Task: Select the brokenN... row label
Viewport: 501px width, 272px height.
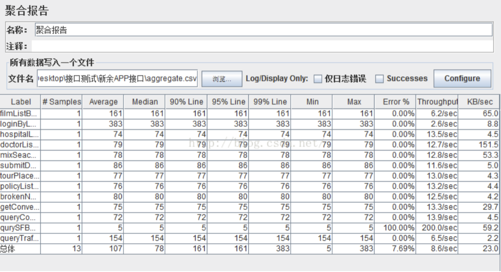Action: pos(20,196)
